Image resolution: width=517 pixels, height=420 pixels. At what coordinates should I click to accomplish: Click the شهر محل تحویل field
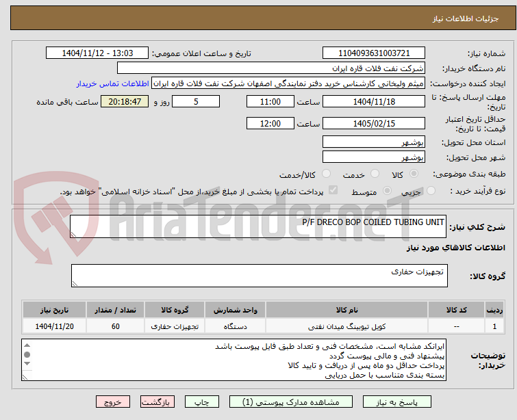[374, 157]
